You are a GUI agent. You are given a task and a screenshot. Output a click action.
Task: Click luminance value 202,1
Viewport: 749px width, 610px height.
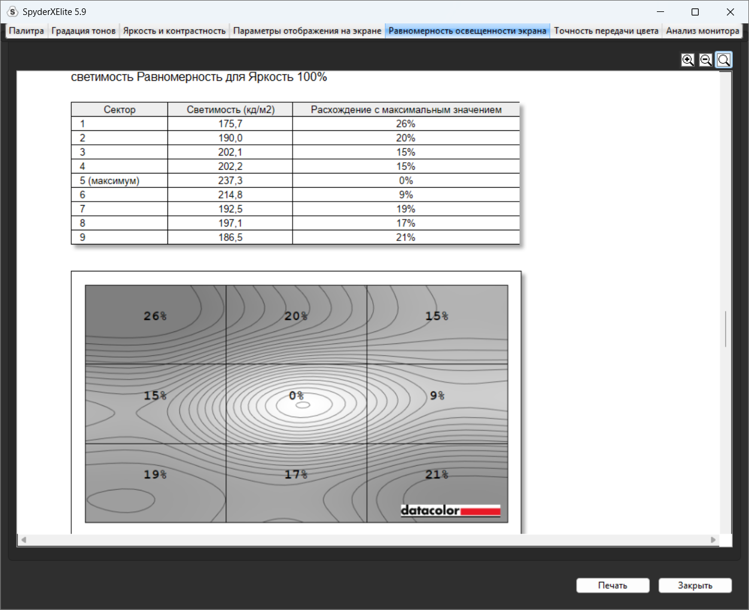coord(230,152)
